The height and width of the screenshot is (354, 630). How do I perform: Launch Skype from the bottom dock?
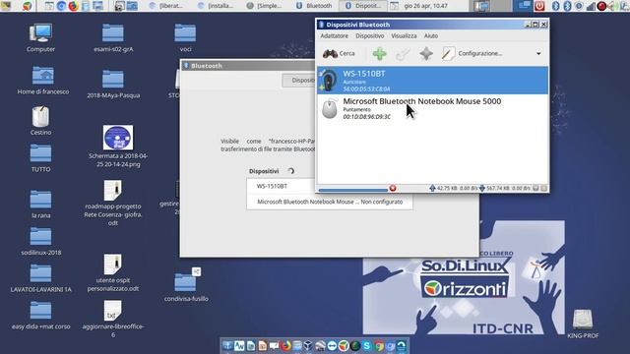(366, 345)
